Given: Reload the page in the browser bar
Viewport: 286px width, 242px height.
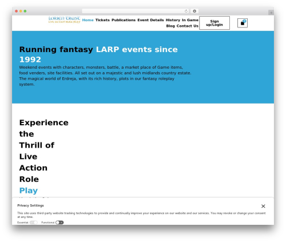Looking at the screenshot, I should point(186,11).
